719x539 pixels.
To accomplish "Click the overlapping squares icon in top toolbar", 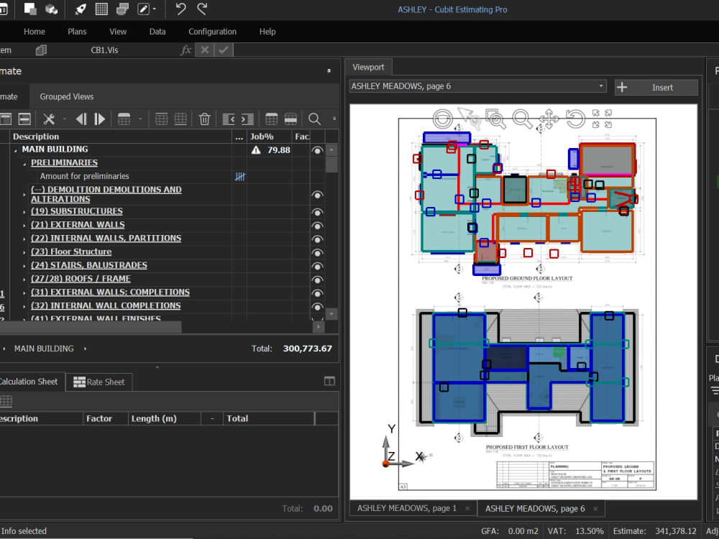I will click(x=31, y=9).
